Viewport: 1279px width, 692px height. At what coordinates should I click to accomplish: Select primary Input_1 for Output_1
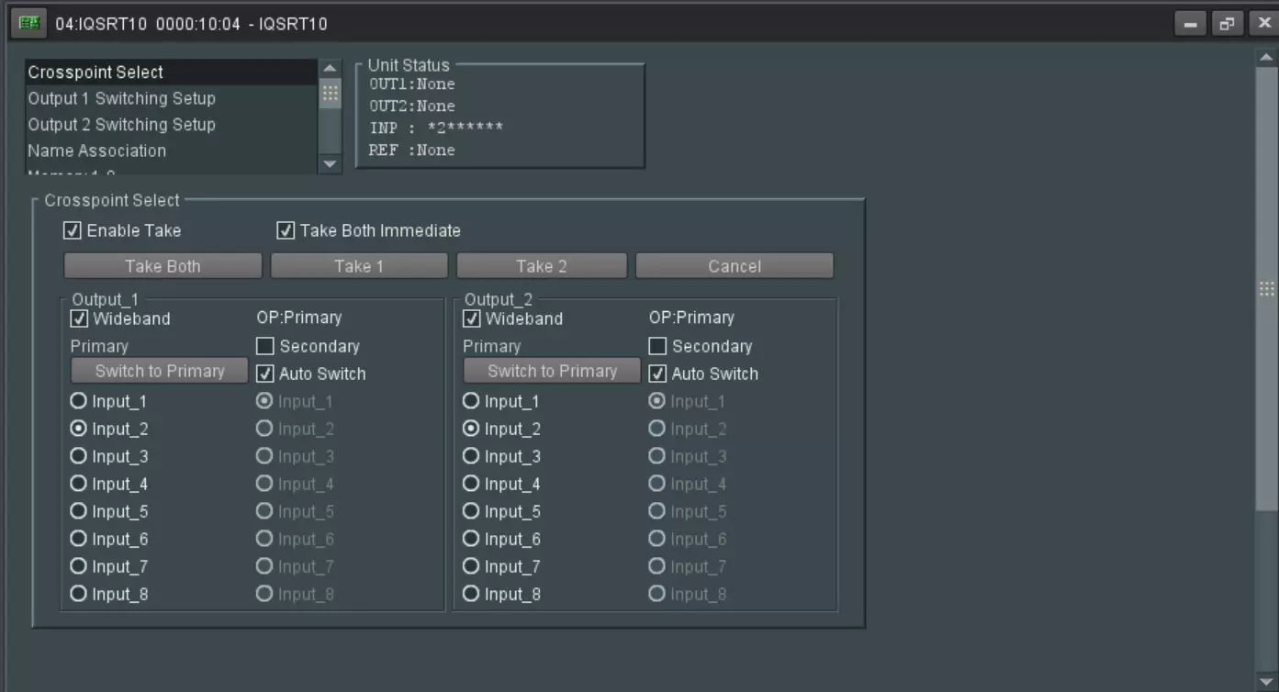pos(79,401)
